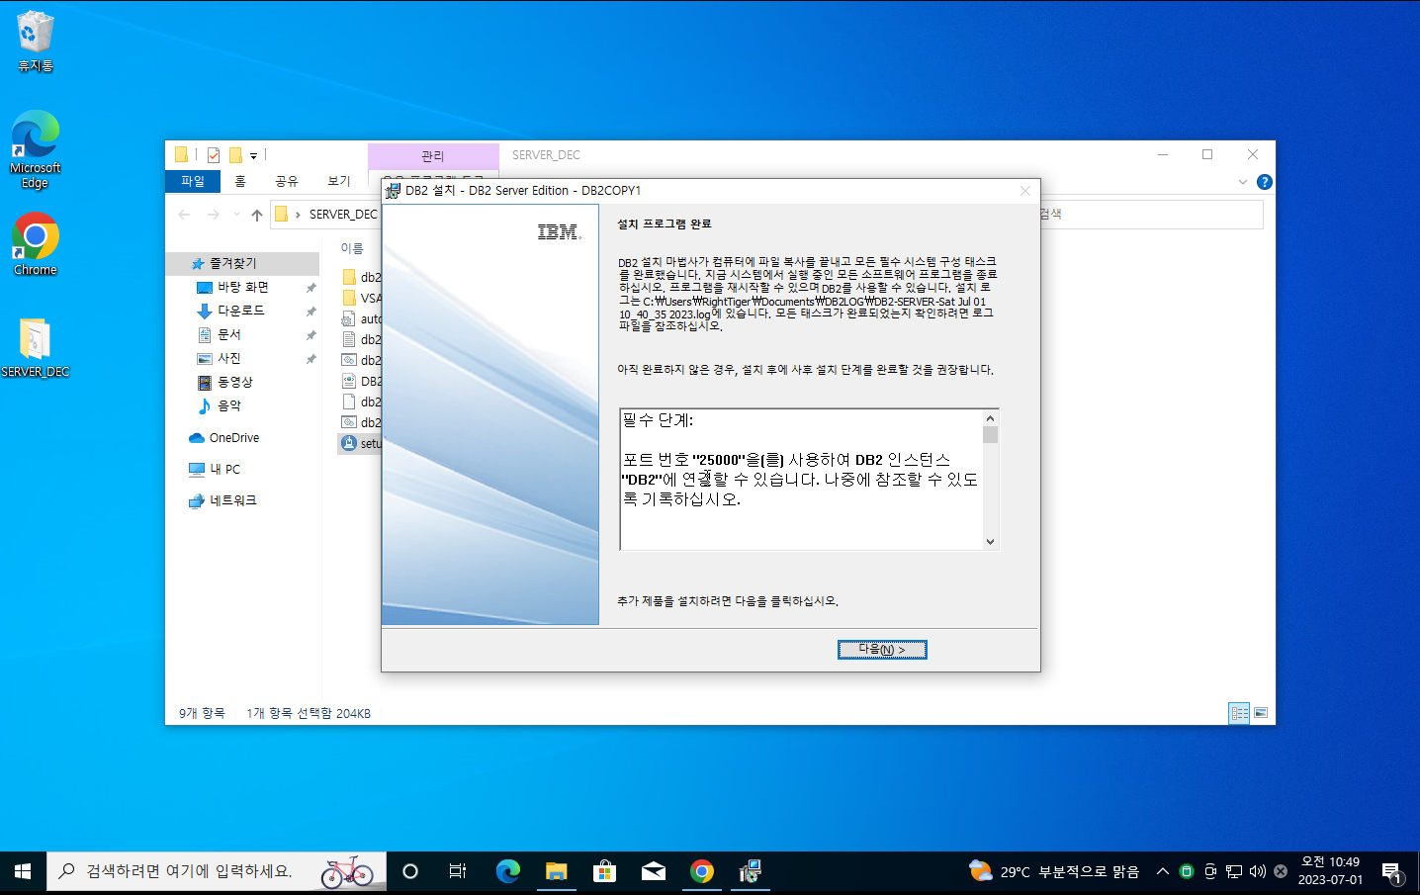Open Edge from the taskbar
The image size is (1420, 895).
click(x=508, y=871)
